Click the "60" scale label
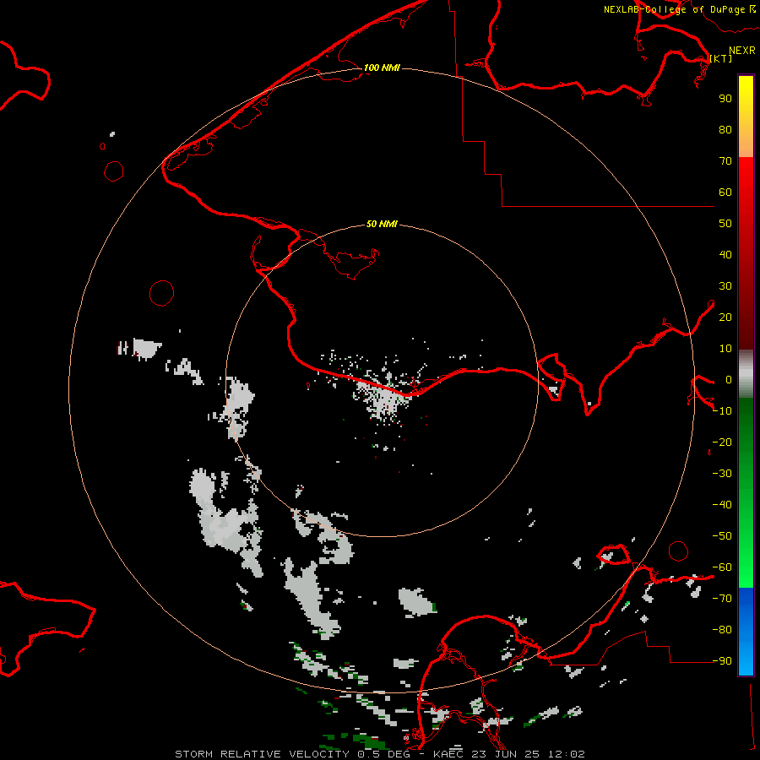The height and width of the screenshot is (760, 760). pyautogui.click(x=725, y=193)
